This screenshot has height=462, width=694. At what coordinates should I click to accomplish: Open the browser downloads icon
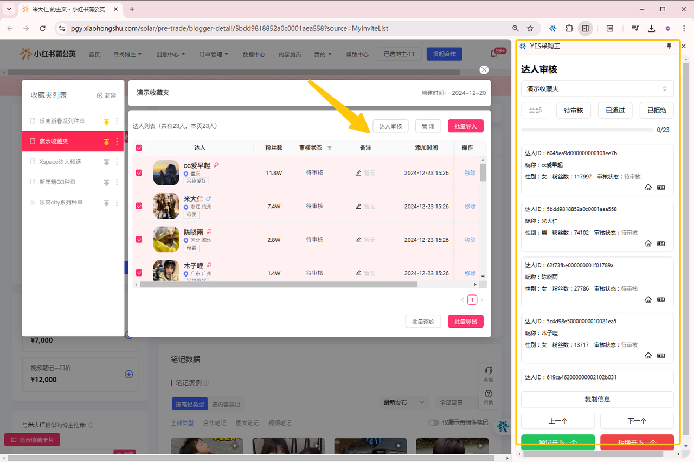click(x=651, y=28)
